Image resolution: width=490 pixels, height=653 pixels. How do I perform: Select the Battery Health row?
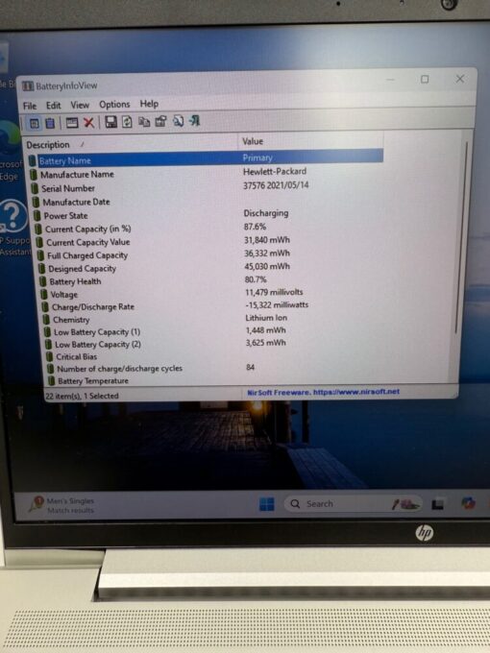[x=211, y=280]
